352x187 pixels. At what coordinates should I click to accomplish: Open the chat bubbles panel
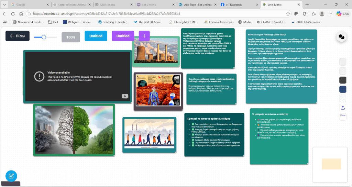[x=341, y=37]
